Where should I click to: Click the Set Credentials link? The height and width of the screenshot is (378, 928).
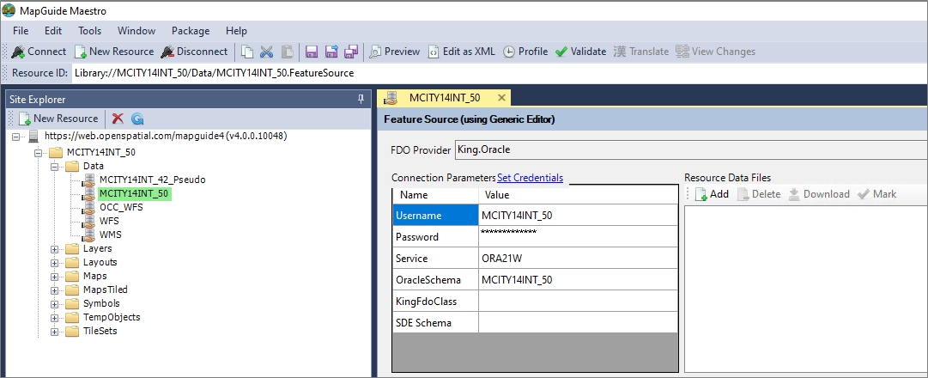click(530, 178)
